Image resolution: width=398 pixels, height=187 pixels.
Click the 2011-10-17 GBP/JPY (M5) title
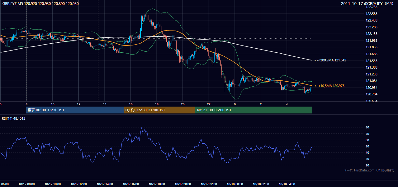[x=368, y=3]
